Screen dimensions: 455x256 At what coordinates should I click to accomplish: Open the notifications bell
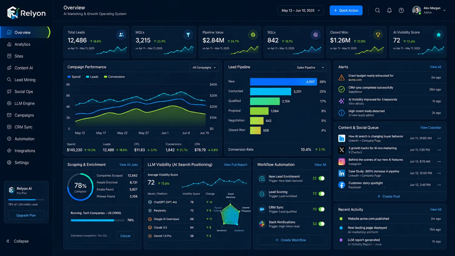[389, 10]
